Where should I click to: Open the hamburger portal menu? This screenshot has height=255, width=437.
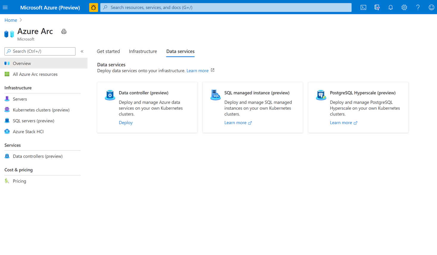click(x=5, y=7)
